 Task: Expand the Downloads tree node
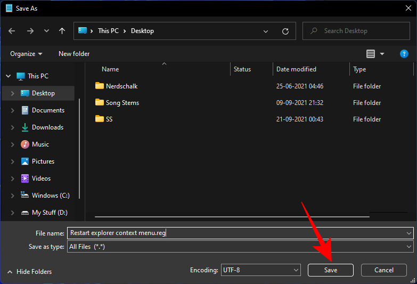coord(12,127)
